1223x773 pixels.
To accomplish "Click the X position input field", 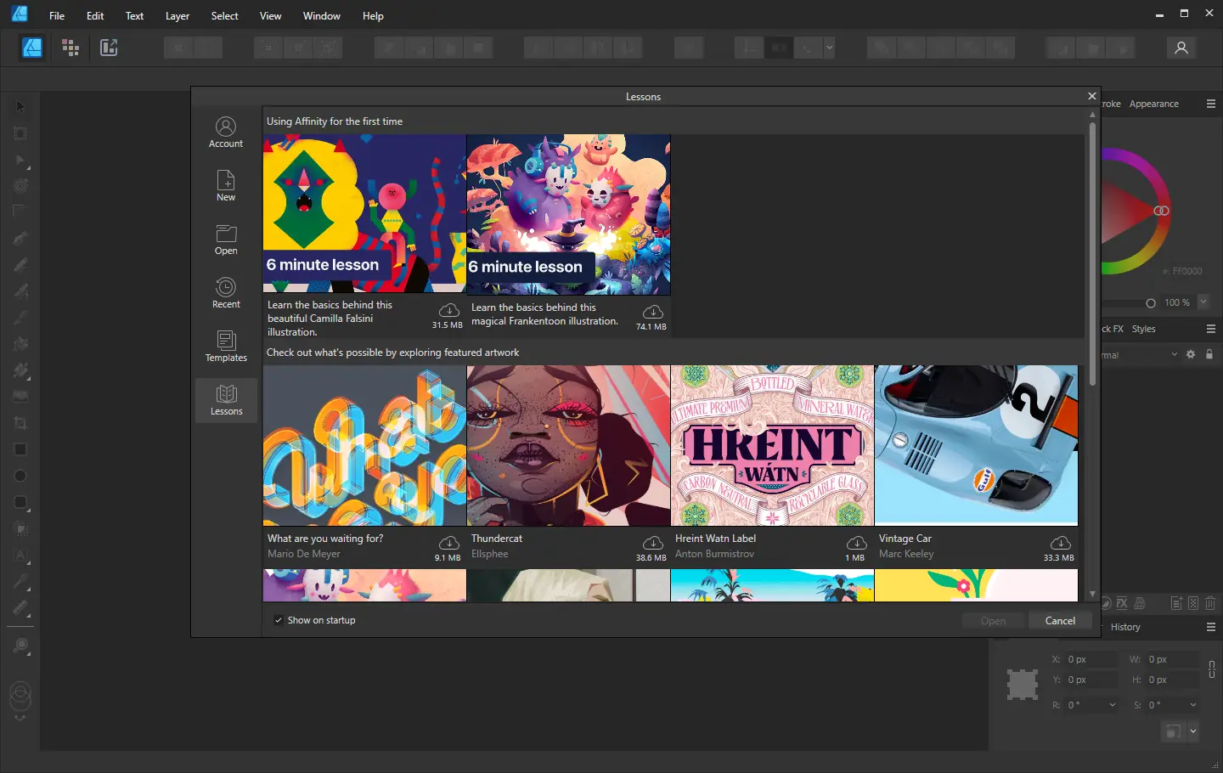I will pyautogui.click(x=1091, y=659).
